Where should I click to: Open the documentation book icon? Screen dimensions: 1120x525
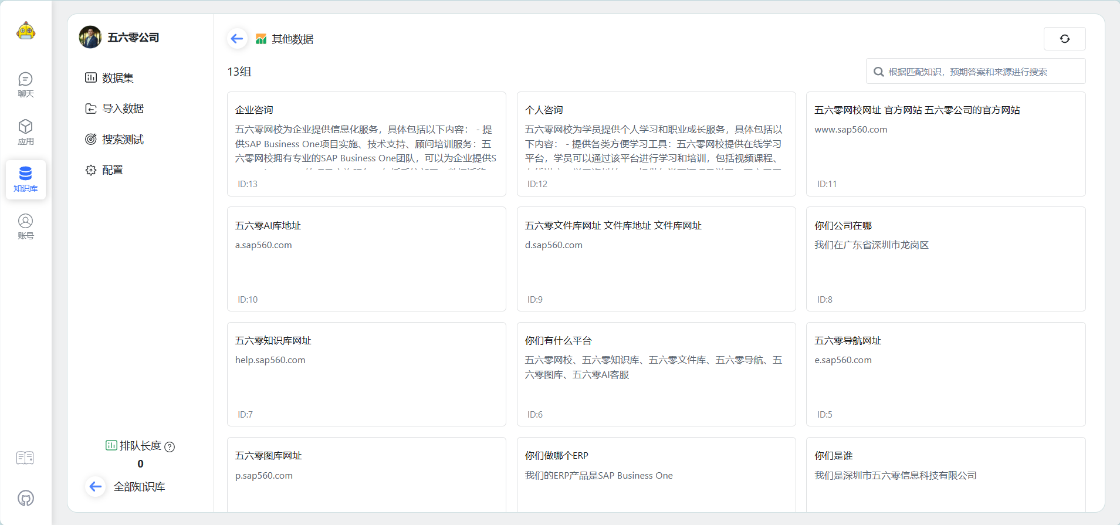click(25, 458)
